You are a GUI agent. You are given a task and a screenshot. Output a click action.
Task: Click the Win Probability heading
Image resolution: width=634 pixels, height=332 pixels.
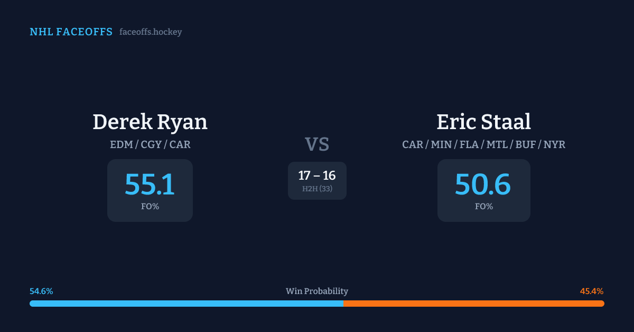[x=317, y=291]
